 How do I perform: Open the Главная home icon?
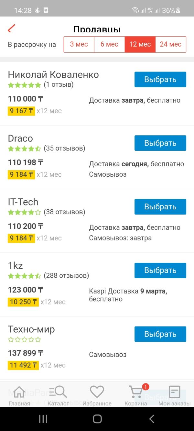click(x=19, y=392)
